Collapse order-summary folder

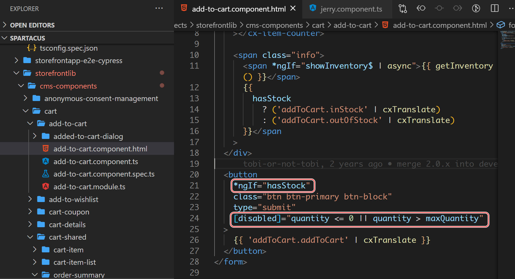click(35, 275)
